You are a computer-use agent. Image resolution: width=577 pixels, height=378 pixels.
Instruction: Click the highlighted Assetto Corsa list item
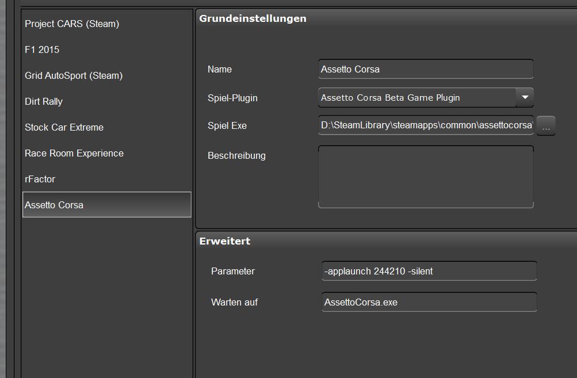pos(107,205)
